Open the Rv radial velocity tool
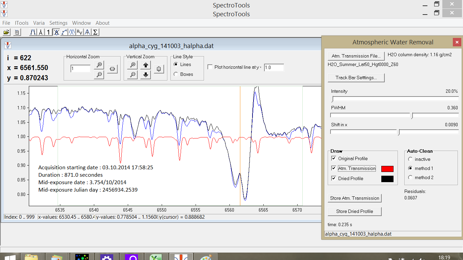Viewport: 463px width, 260px height. 79,32
